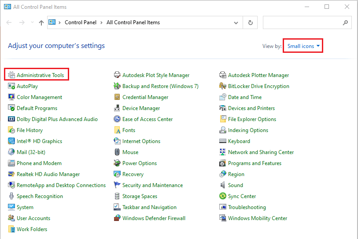The width and height of the screenshot is (358, 239).
Task: Click the Device Manager icon
Action: tap(117, 108)
